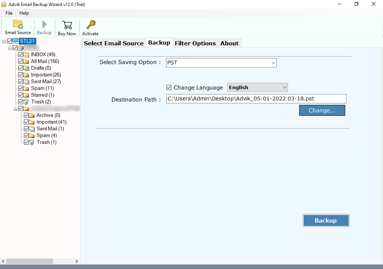Click the Starred folder icon
Screen dimensions: 383x269
(26, 95)
